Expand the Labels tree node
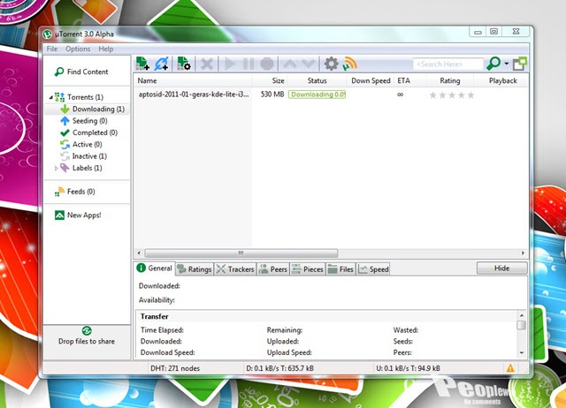The width and height of the screenshot is (566, 408). 56,168
